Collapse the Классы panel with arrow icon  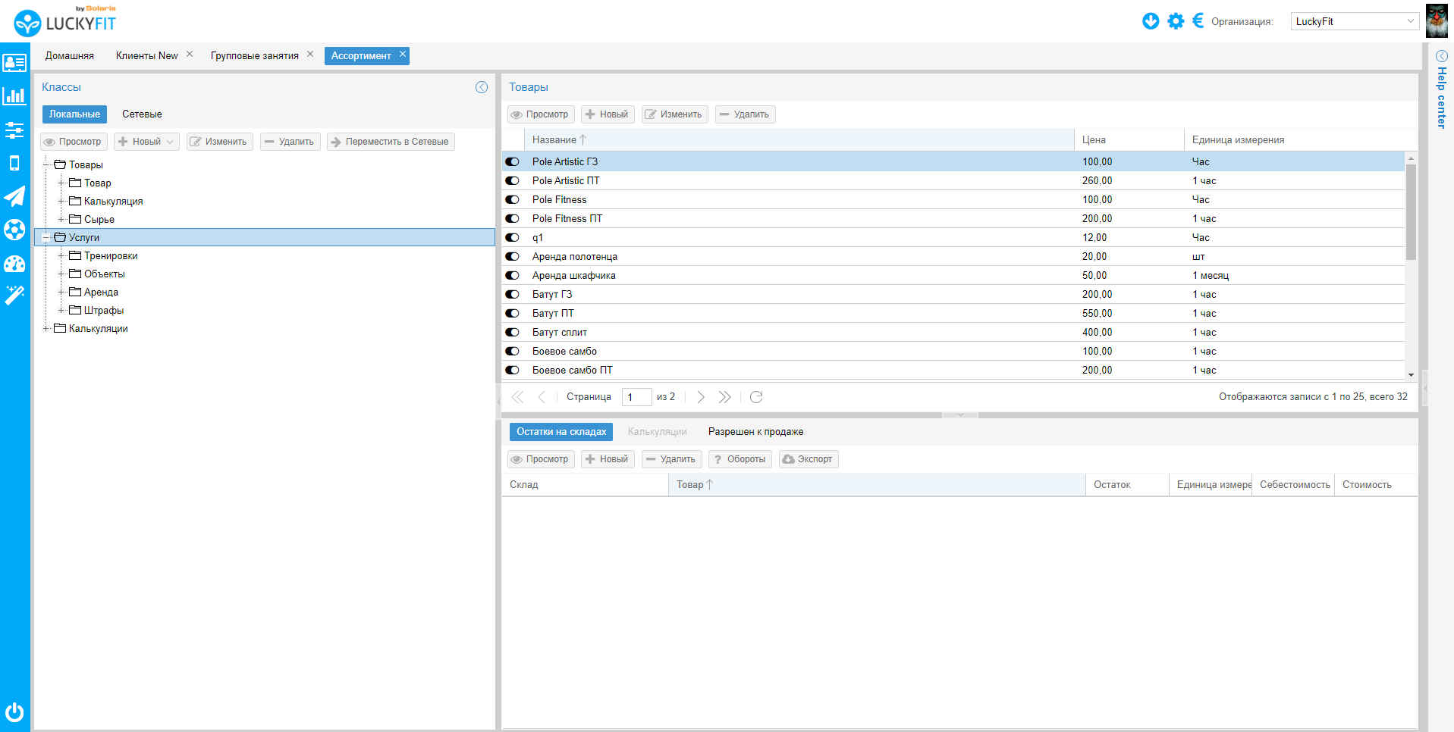(x=482, y=87)
